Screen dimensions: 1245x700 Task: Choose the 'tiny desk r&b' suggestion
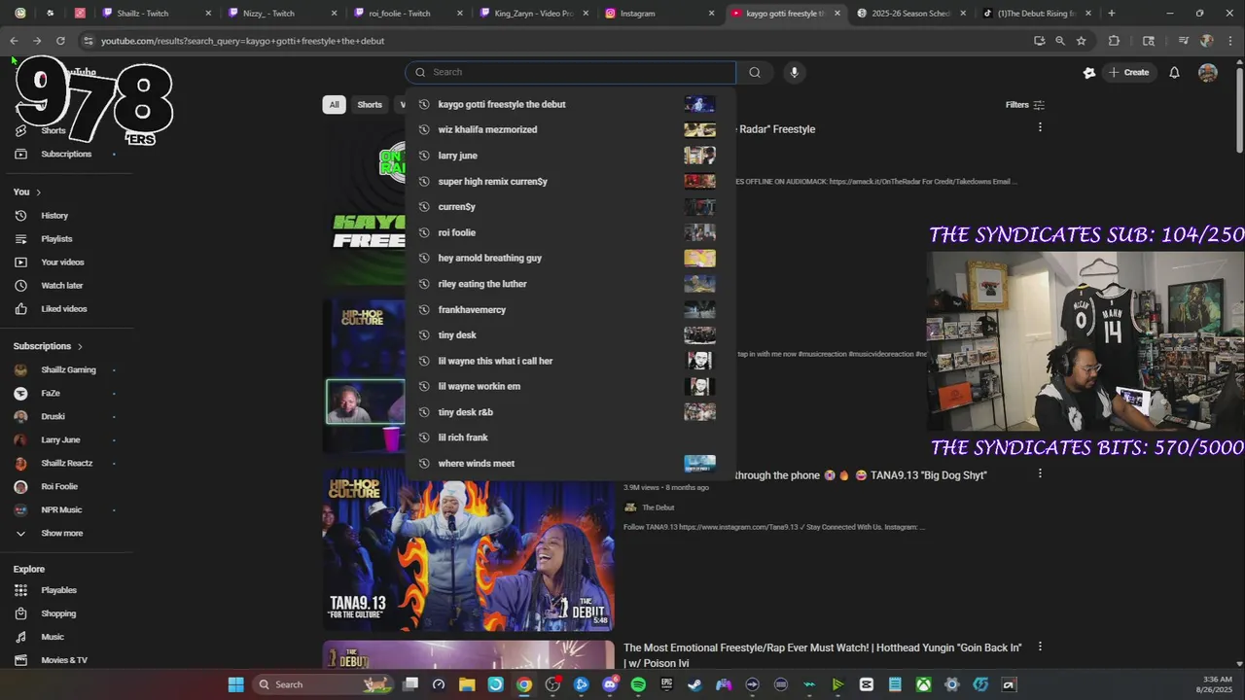[x=569, y=412]
